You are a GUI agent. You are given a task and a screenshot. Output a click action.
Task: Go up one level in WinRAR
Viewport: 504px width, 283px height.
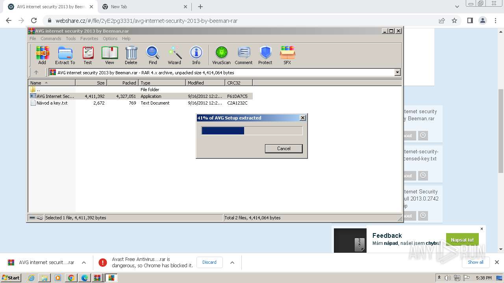point(36,72)
